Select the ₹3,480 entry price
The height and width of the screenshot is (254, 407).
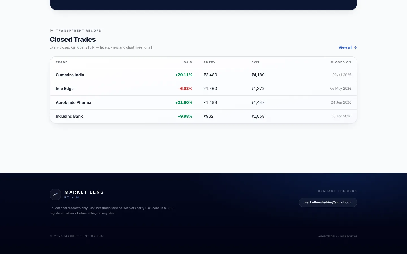210,75
